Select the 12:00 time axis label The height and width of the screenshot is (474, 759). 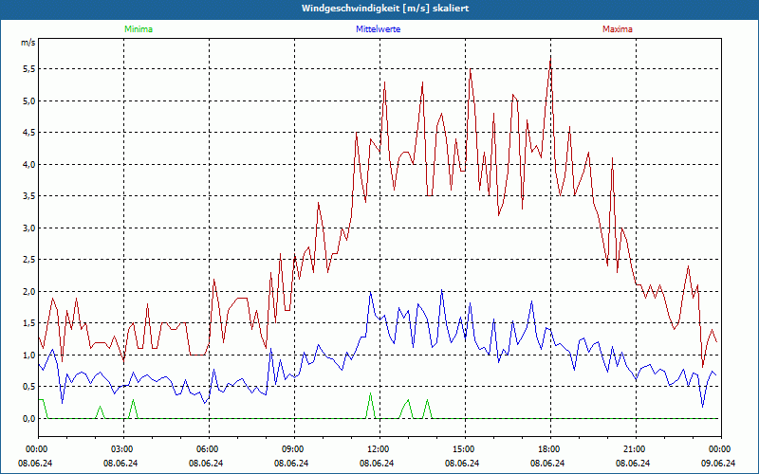(379, 448)
